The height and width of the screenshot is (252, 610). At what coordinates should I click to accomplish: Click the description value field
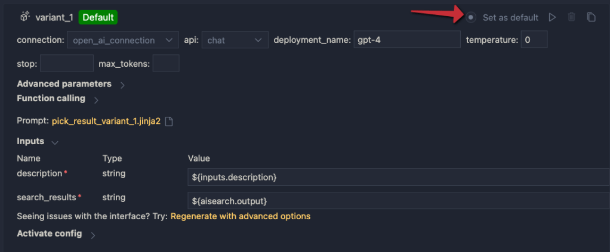pyautogui.click(x=398, y=177)
